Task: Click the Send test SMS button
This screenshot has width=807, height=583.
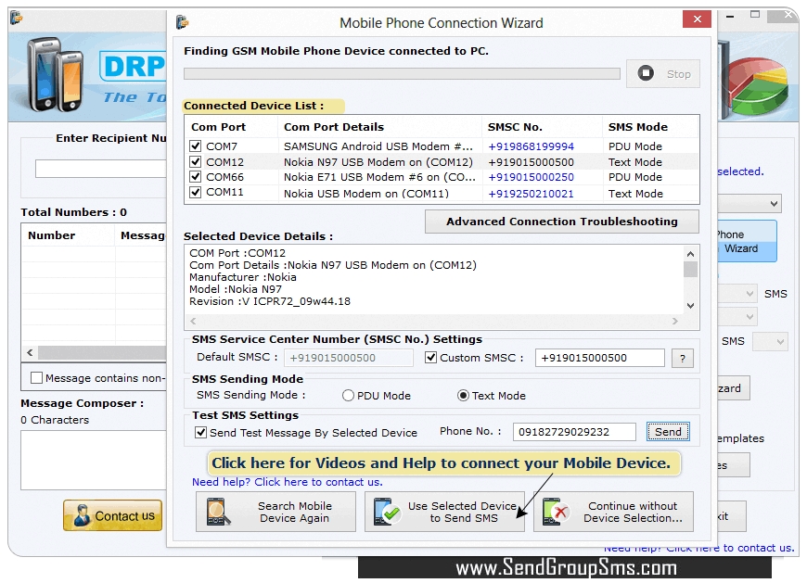Action: coord(668,432)
